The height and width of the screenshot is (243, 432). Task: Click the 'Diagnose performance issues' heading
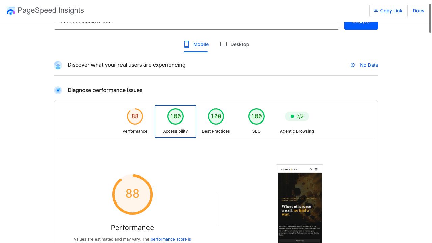105,90
